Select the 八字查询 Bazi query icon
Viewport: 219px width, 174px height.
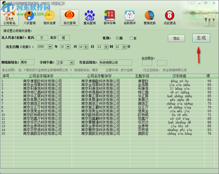pyautogui.click(x=29, y=17)
